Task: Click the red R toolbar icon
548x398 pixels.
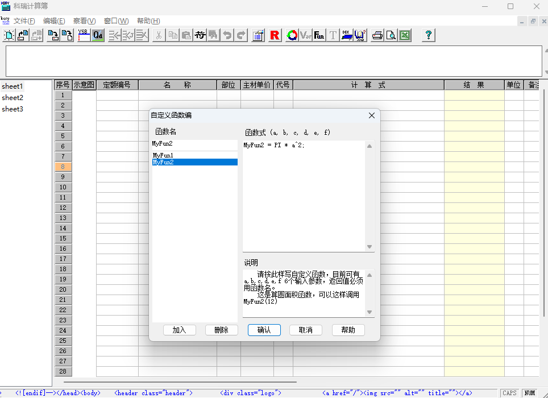Action: (275, 35)
